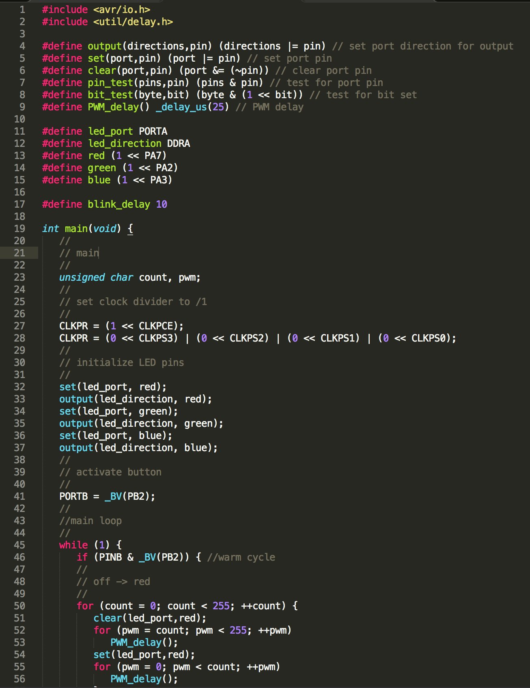This screenshot has width=530, height=688.
Task: Click the '// activate button' comment
Action: 110,472
